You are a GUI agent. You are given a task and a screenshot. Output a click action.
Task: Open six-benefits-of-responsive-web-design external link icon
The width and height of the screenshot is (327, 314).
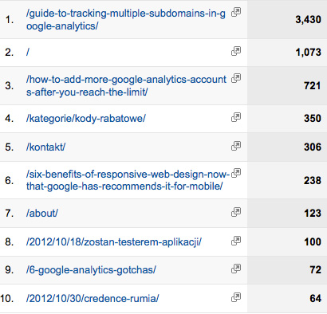click(x=236, y=173)
